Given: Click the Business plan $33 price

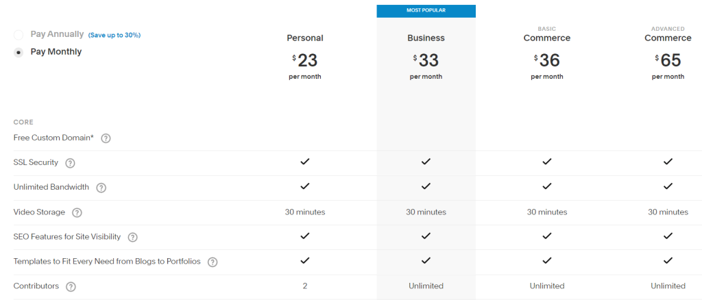Looking at the screenshot, I should coord(426,60).
